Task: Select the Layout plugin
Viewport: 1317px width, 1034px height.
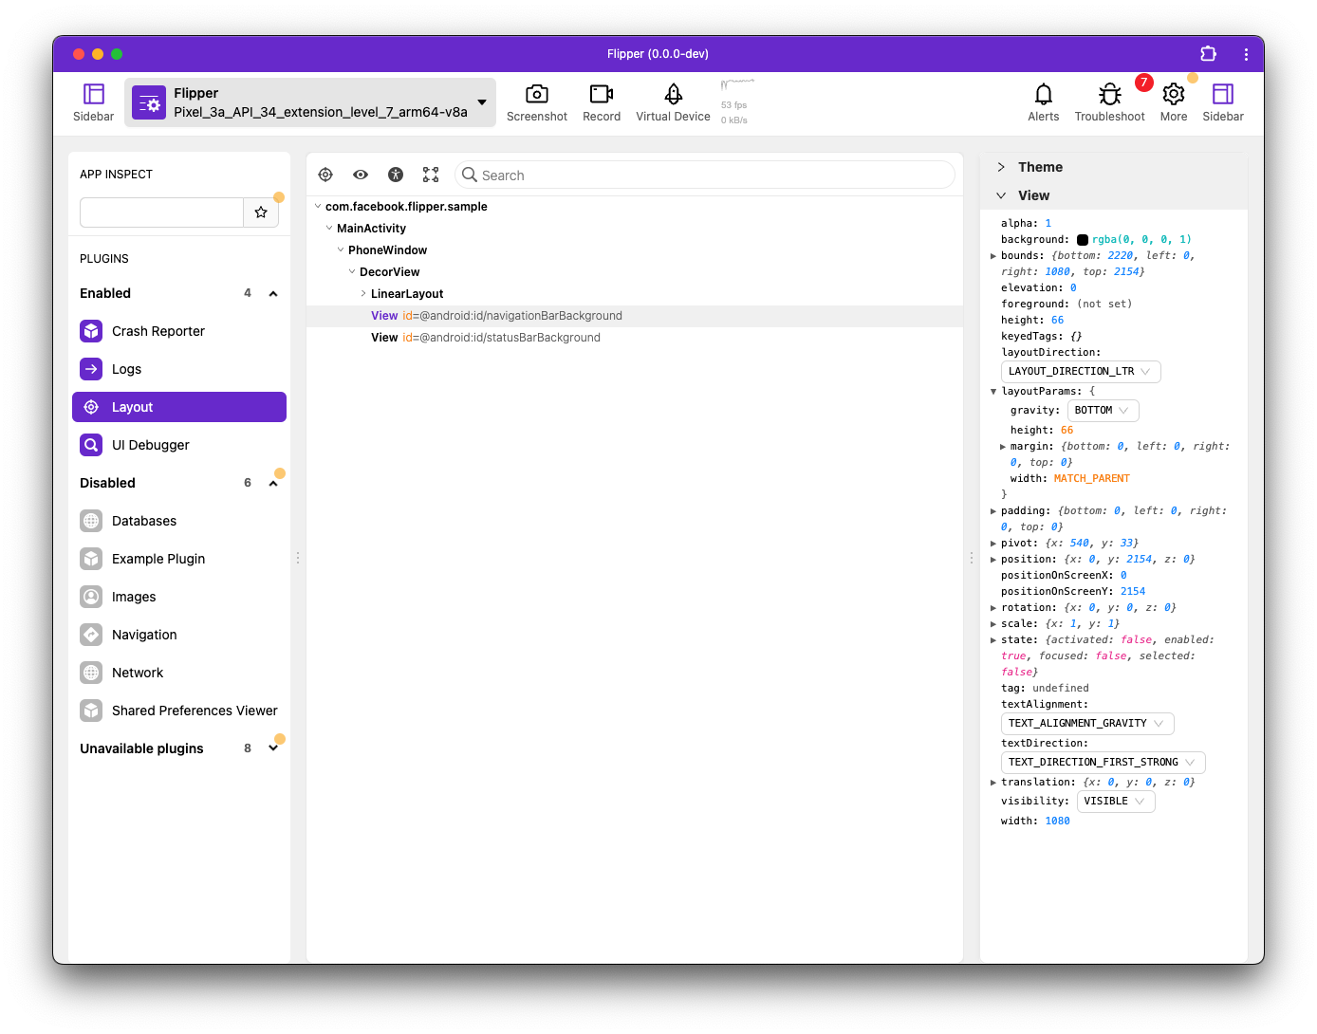Action: coord(179,407)
